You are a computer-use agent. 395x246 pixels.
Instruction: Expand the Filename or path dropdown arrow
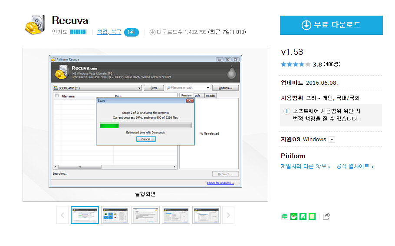click(x=208, y=88)
